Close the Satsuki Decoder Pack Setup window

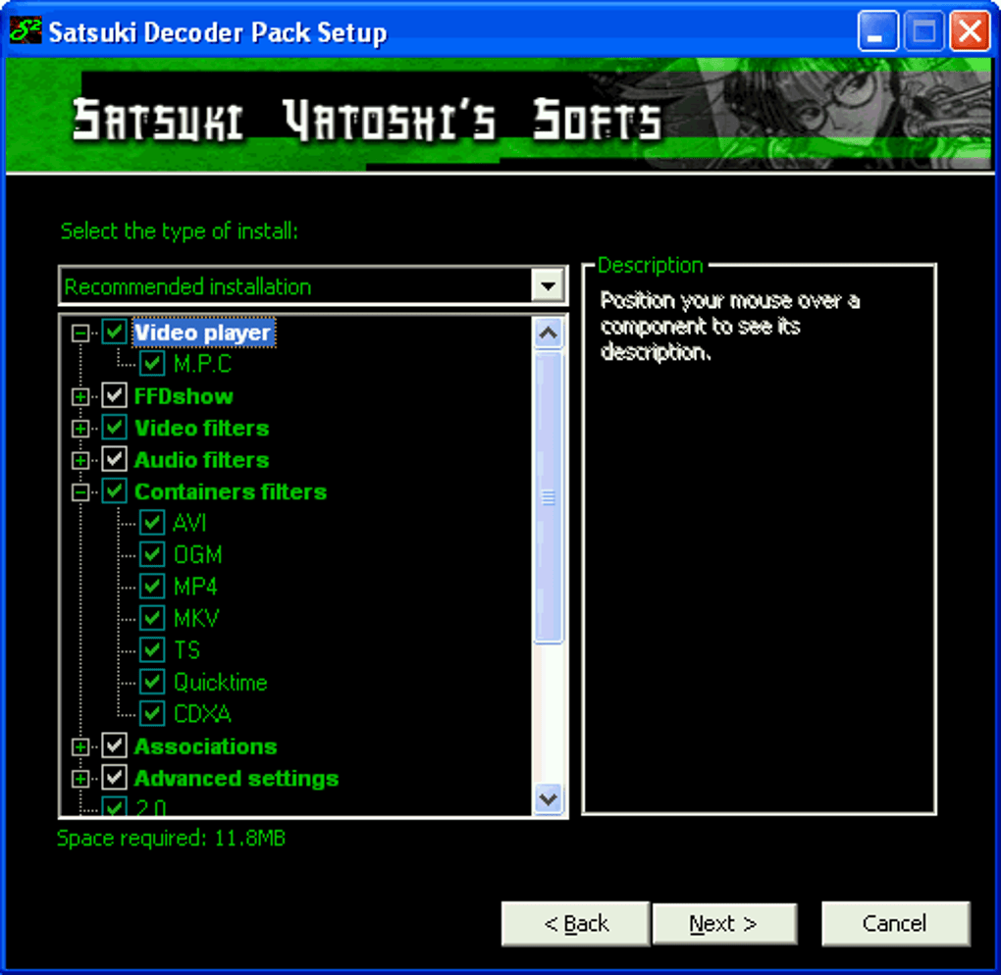[969, 30]
